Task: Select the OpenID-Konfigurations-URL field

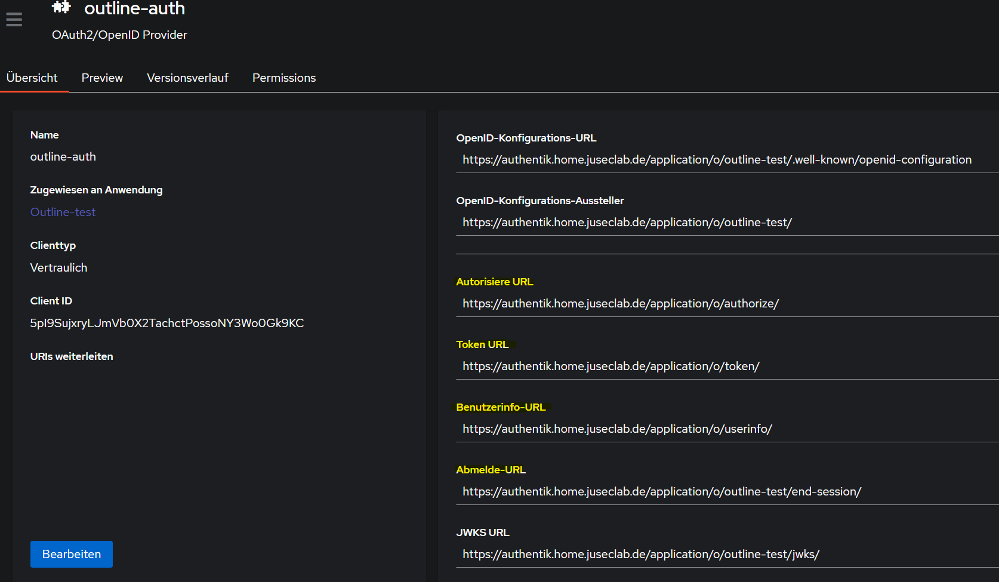Action: click(x=727, y=160)
